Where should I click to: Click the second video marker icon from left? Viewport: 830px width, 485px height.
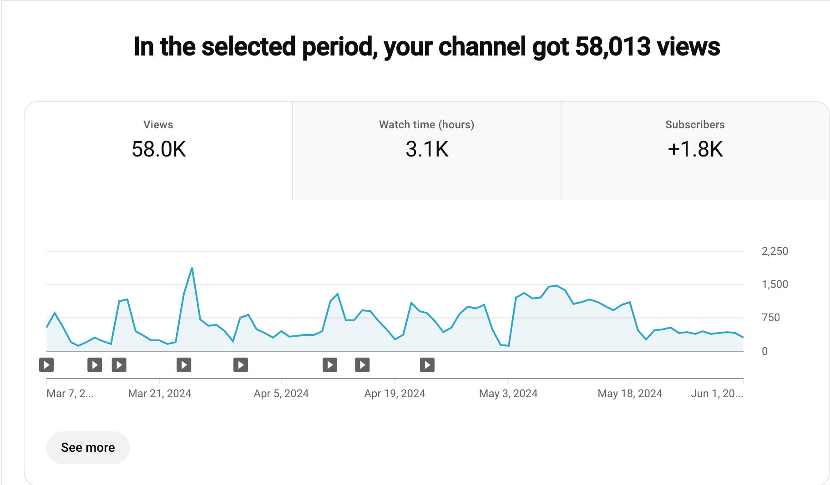95,365
